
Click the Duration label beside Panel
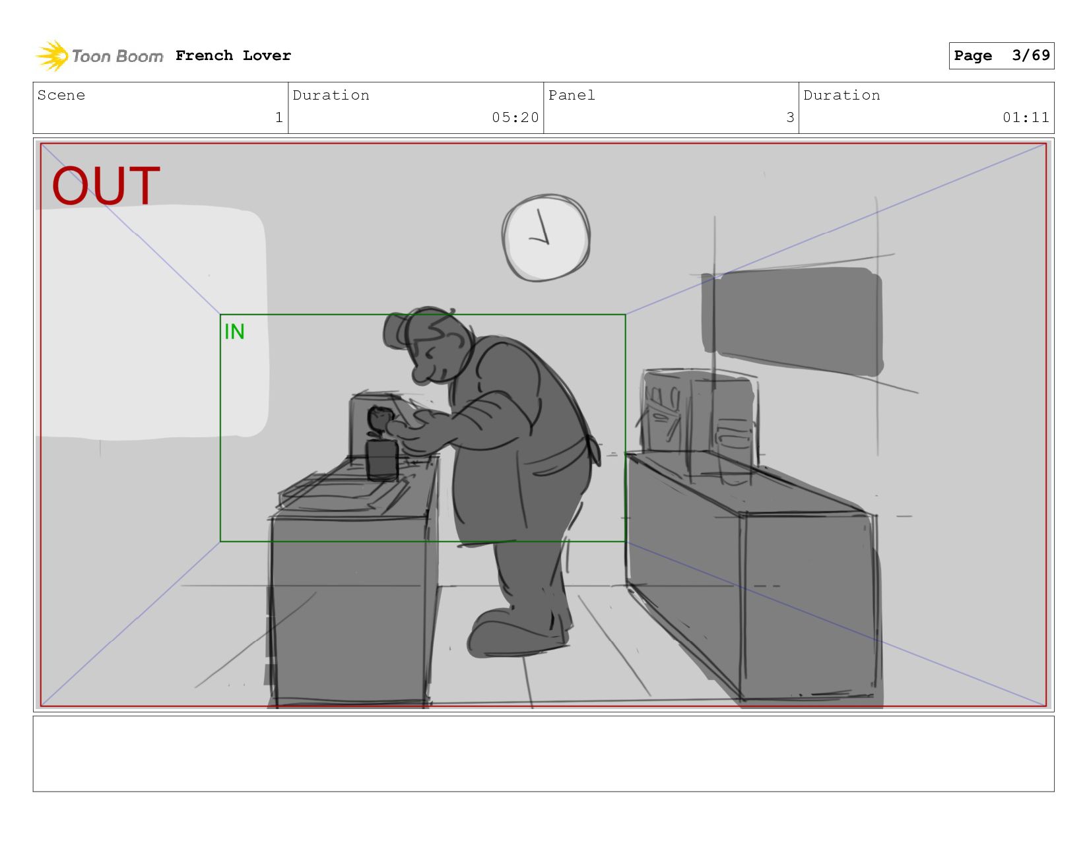click(x=841, y=95)
